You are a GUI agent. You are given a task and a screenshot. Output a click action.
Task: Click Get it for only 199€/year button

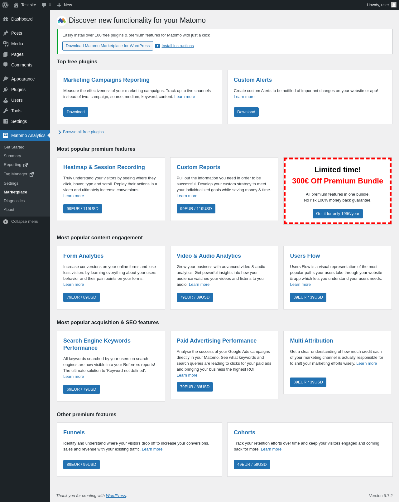pos(338,214)
